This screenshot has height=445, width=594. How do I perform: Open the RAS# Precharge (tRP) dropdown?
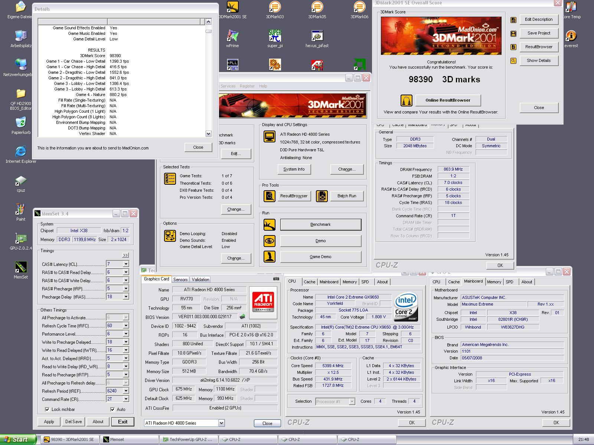coord(126,289)
